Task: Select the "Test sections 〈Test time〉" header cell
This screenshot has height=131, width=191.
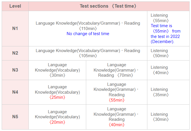Action: click(x=108, y=6)
